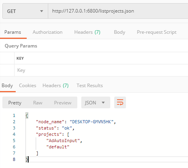188x168 pixels.
Task: Open the response Headers (7) tab
Action: [55, 86]
